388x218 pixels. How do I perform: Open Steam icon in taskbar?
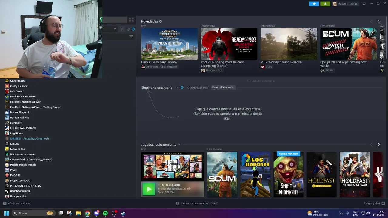click(123, 213)
